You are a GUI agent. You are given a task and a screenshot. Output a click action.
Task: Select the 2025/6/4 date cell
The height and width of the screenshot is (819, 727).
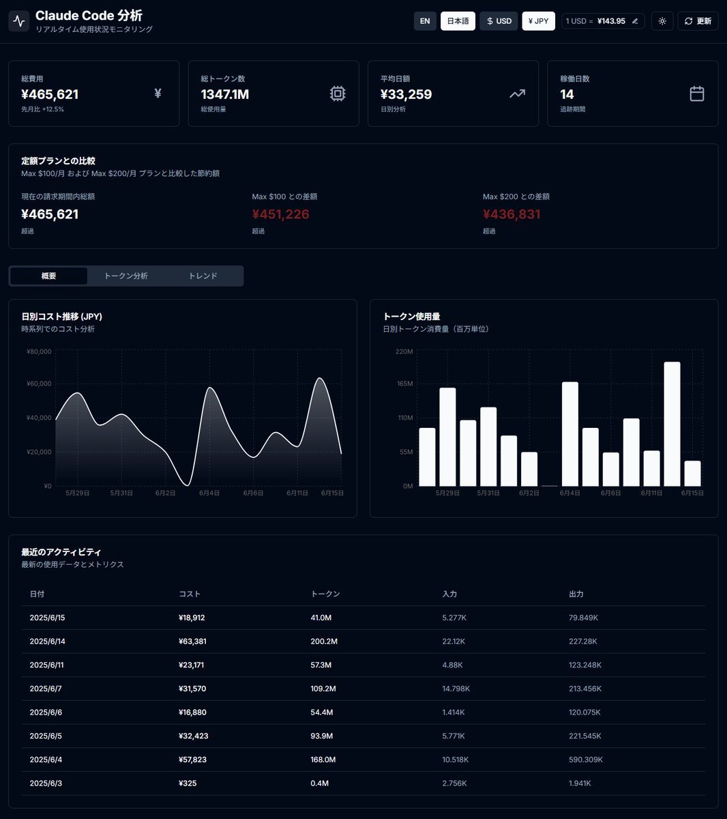[45, 760]
